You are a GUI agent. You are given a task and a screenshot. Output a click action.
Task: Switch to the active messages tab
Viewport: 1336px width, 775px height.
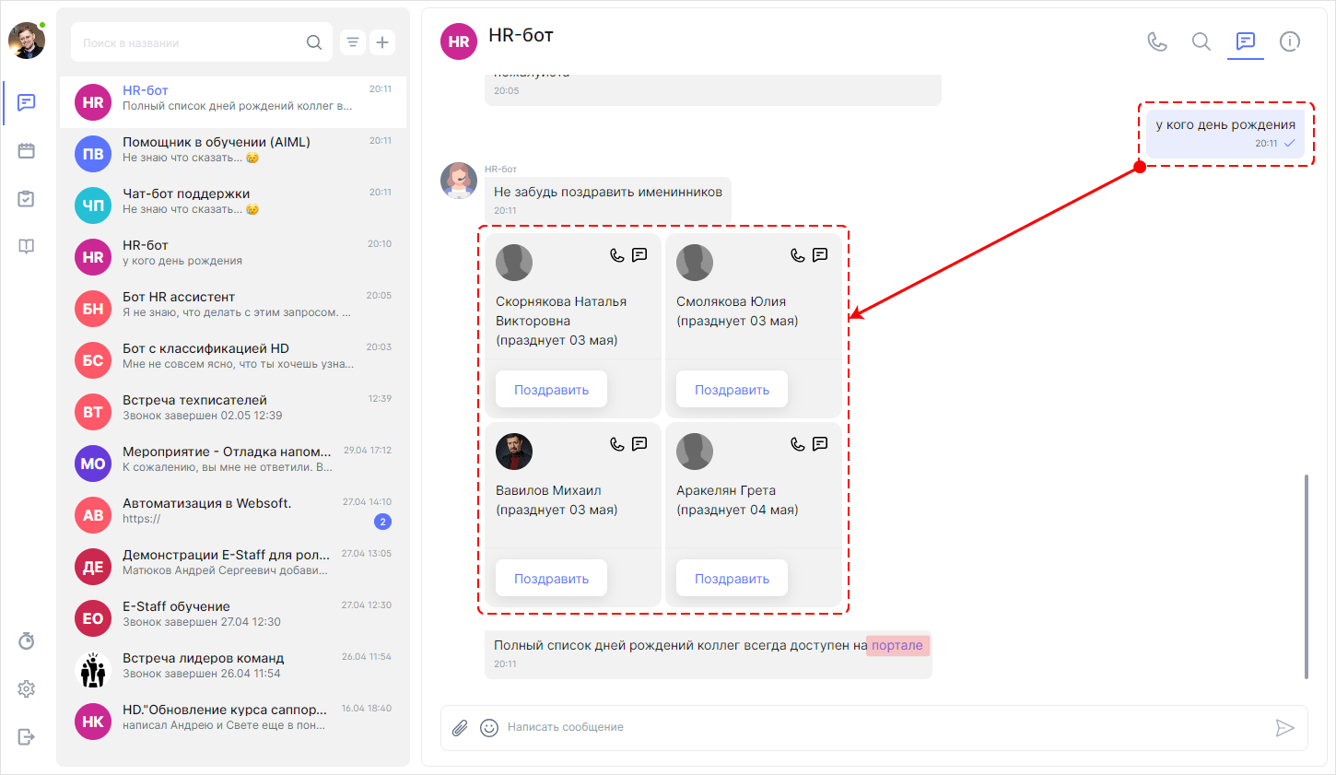click(x=1246, y=41)
